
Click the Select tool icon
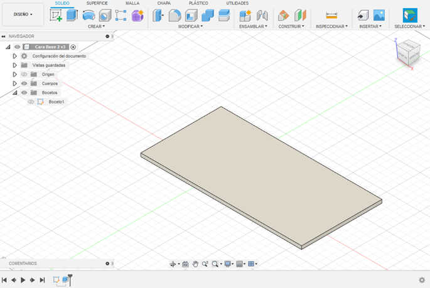(x=410, y=15)
